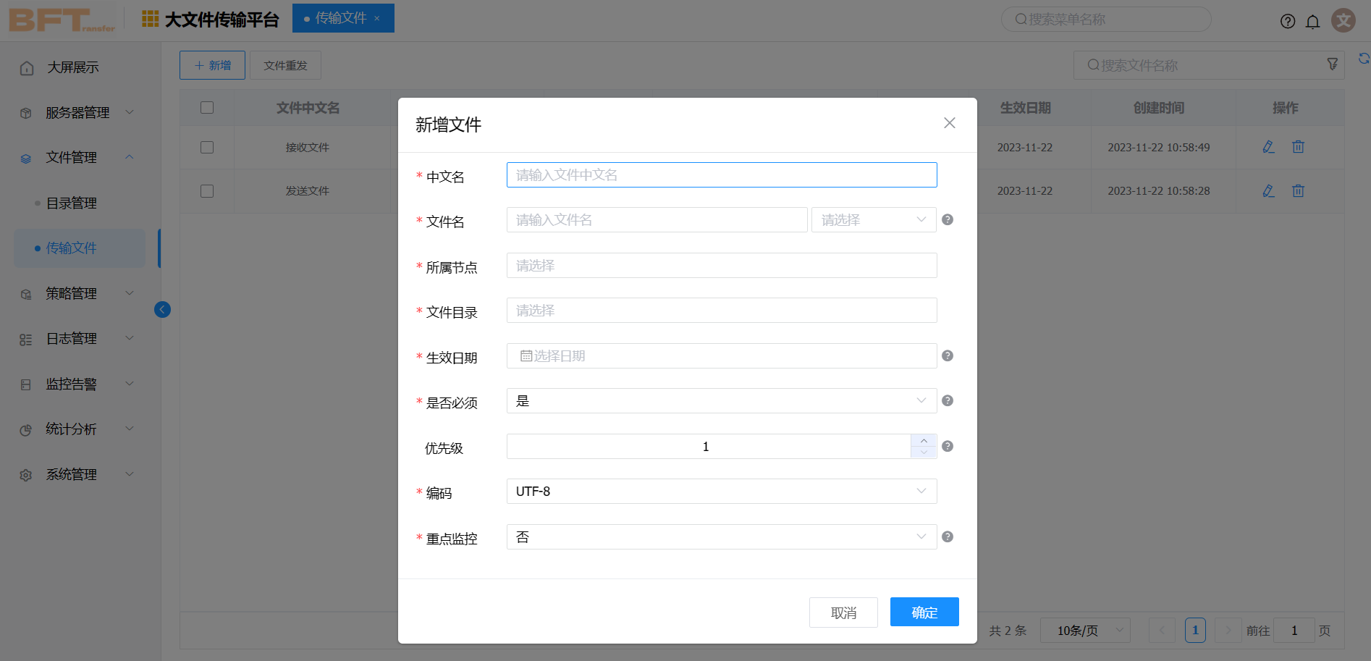Open the 10条/页 page size dropdown

click(x=1084, y=630)
